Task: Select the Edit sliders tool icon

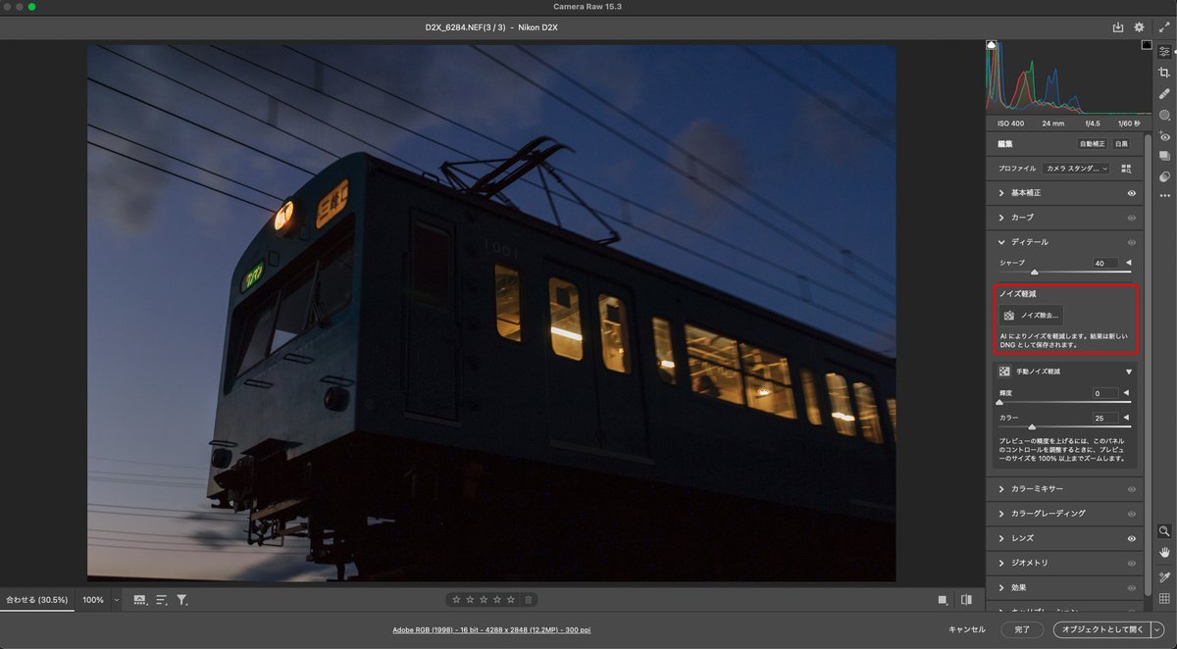Action: [1164, 52]
